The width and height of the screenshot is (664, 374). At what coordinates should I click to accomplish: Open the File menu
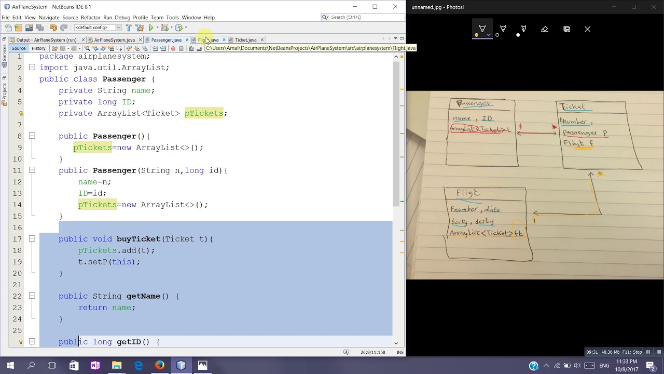tap(6, 17)
